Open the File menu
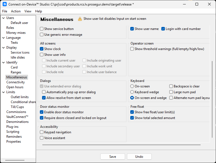This screenshot has width=216, height=163. pos(5,11)
